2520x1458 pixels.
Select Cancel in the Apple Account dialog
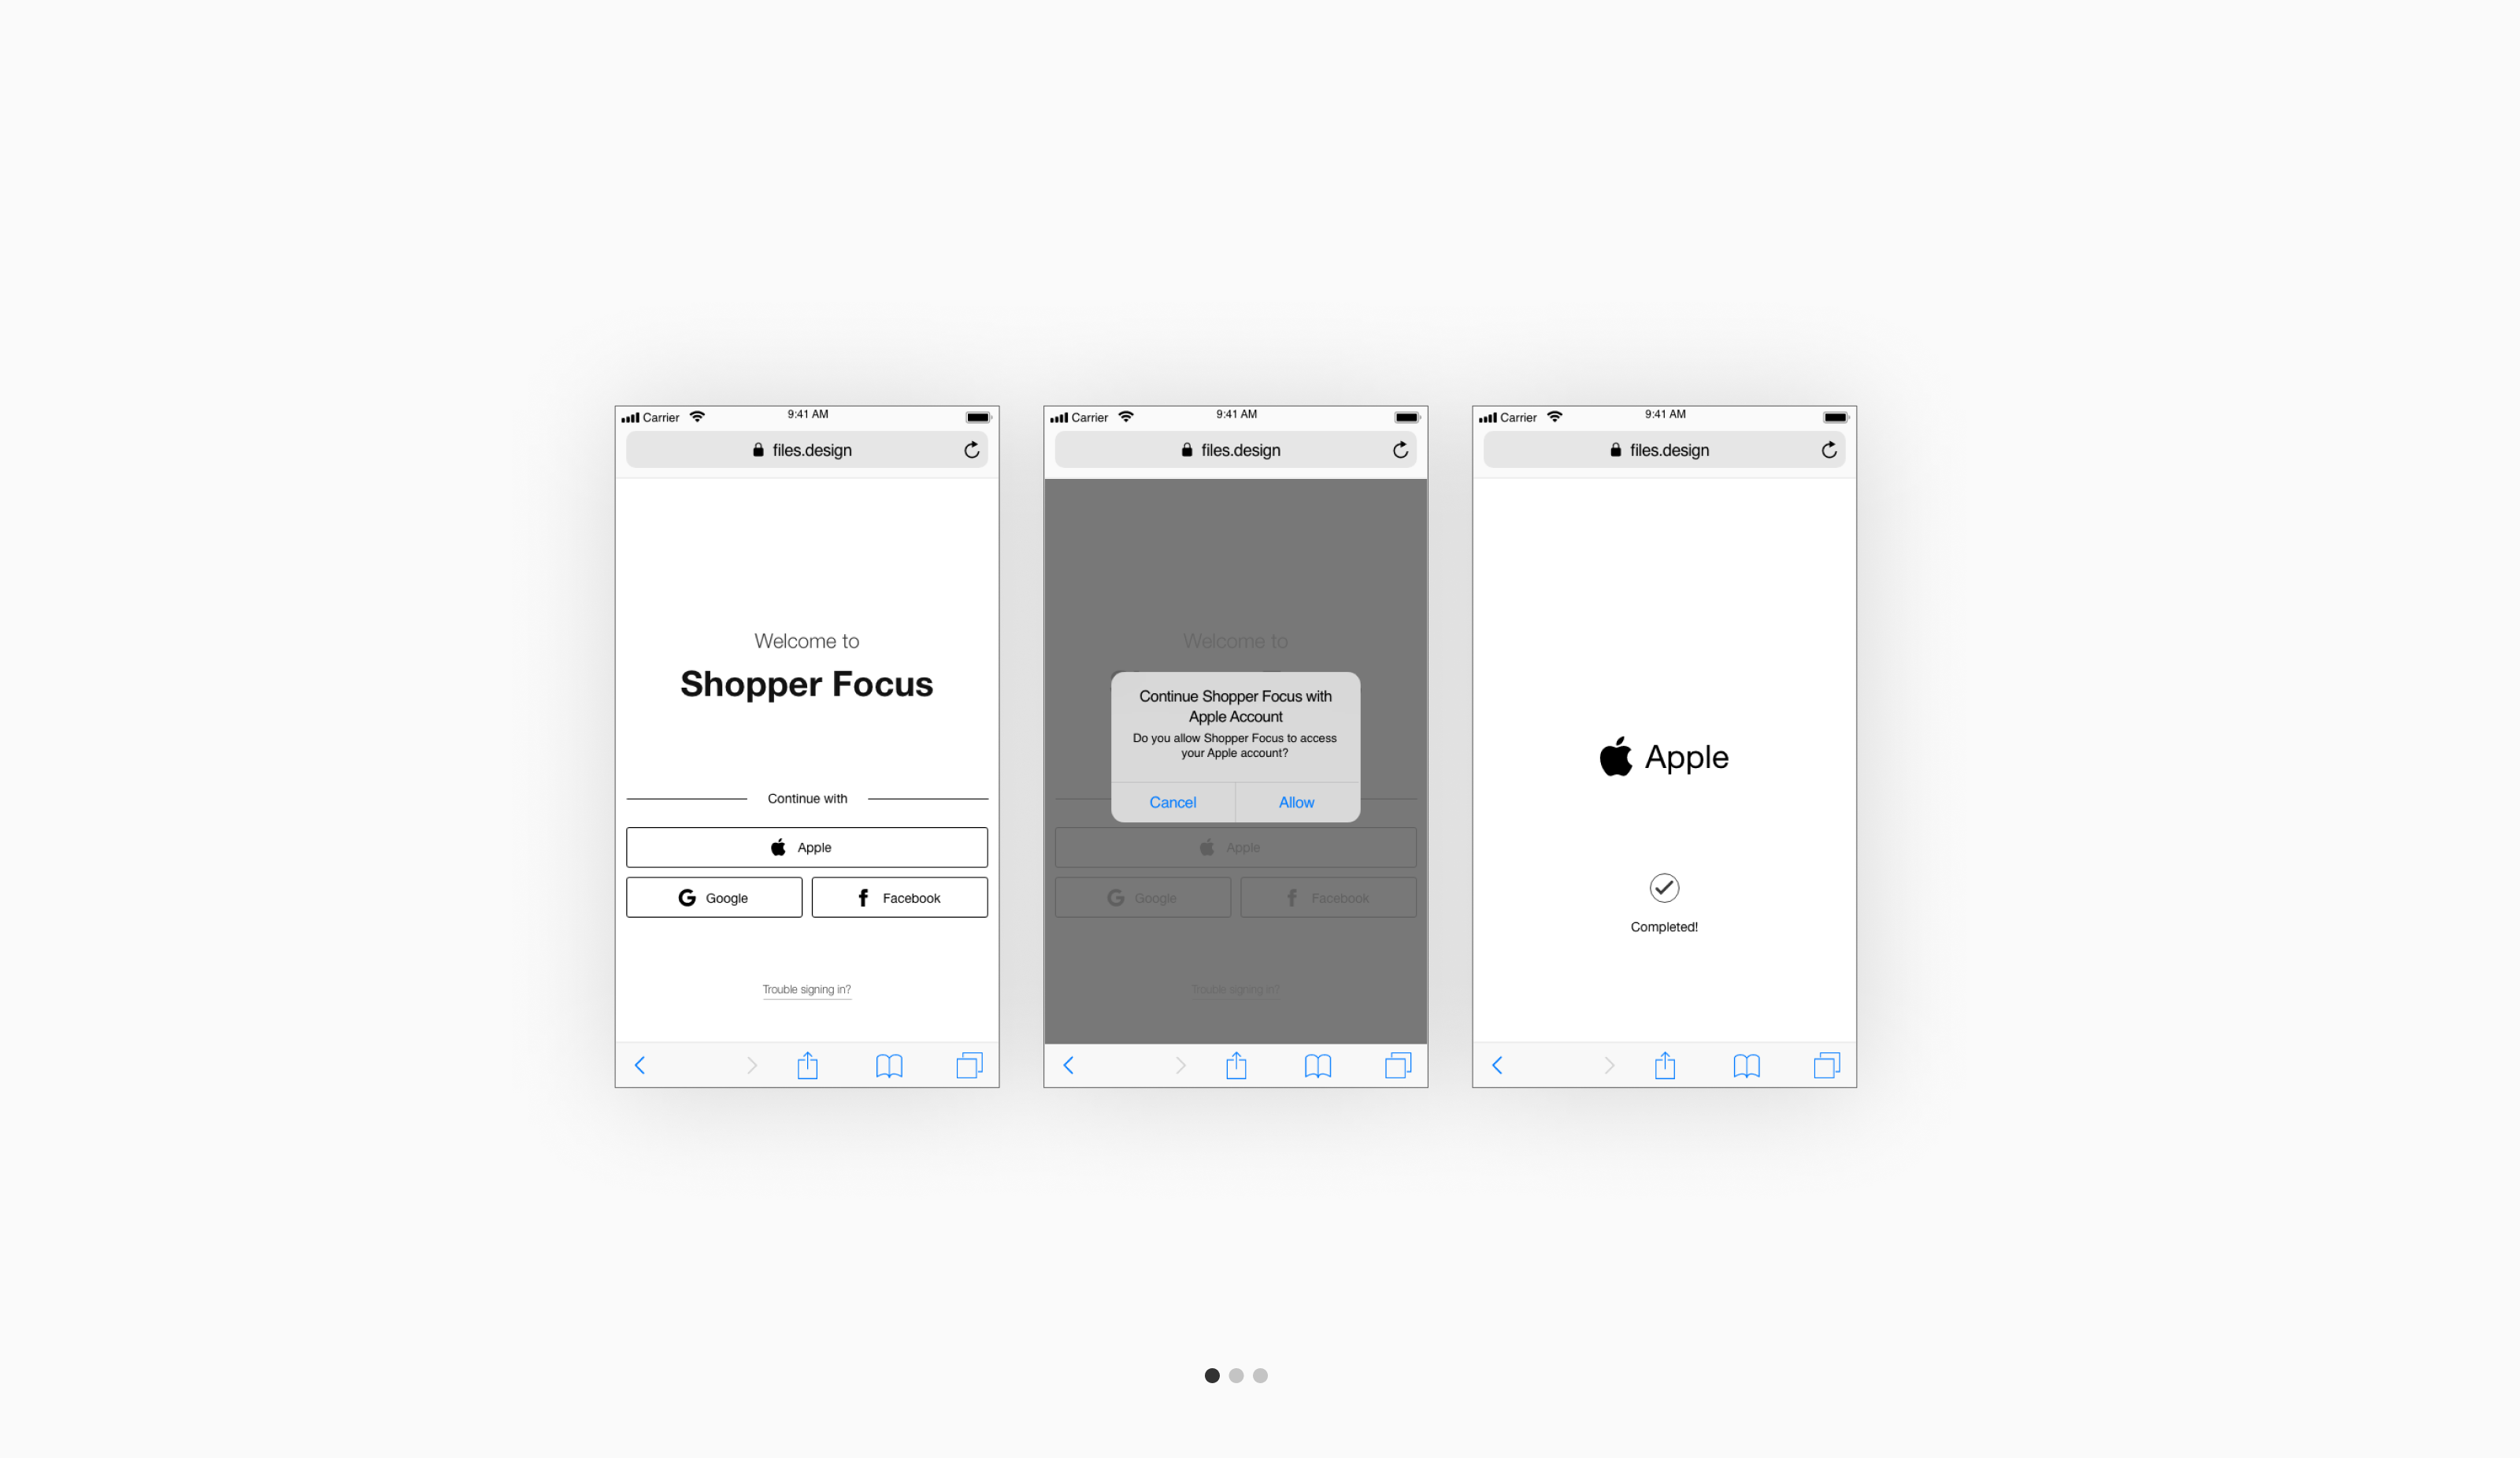[x=1174, y=802]
